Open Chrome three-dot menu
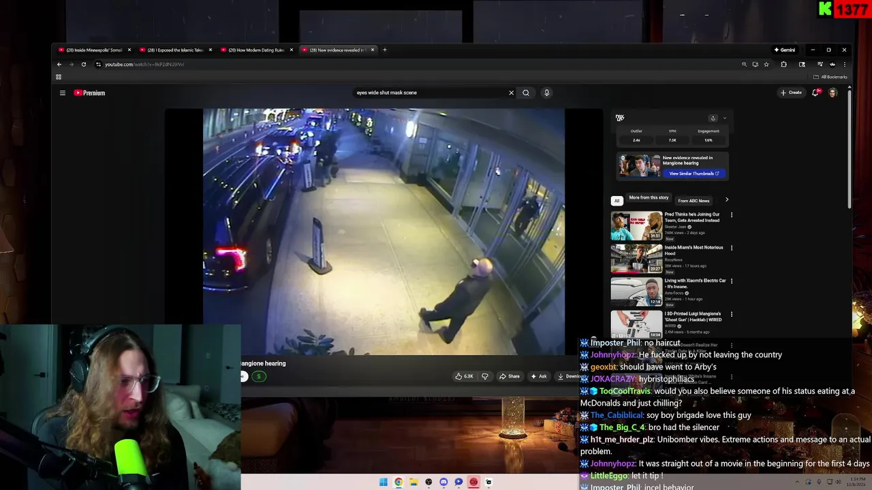Screen dimensions: 872x490 (845, 64)
